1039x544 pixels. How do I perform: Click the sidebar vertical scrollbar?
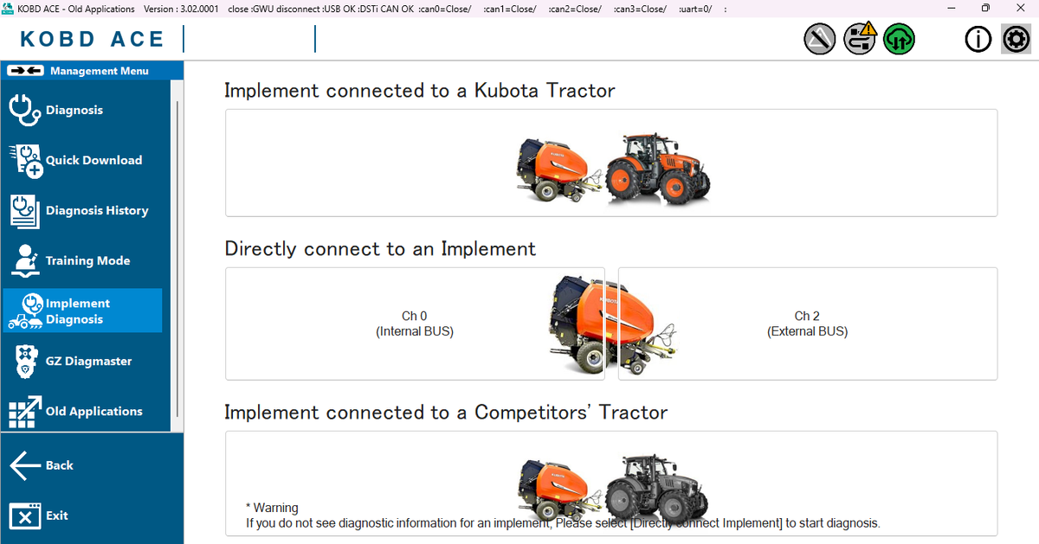point(177,259)
